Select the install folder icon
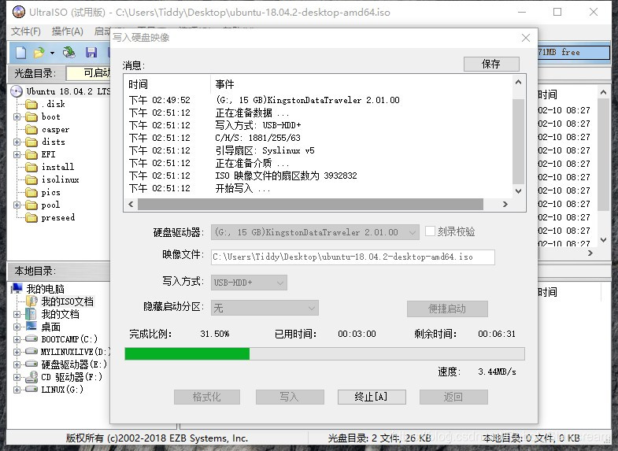The height and width of the screenshot is (451, 618). click(x=31, y=168)
